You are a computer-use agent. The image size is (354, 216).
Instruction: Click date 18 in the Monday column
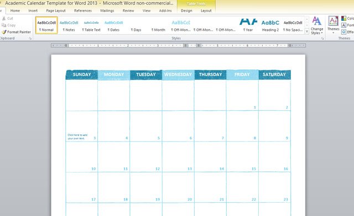126,199
